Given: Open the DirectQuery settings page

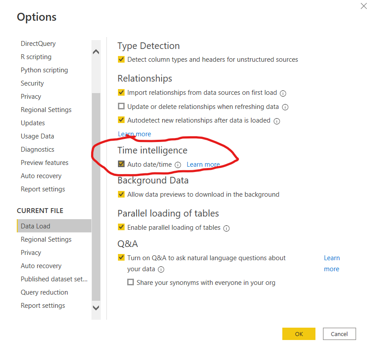Looking at the screenshot, I should 38,44.
